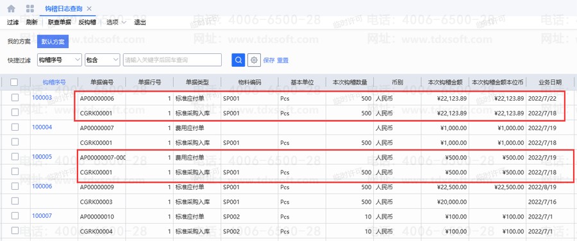
Task: Check the checkbox for CGRK00001 dated 2022/7/18 ¥22,123.89
Action: pos(15,113)
